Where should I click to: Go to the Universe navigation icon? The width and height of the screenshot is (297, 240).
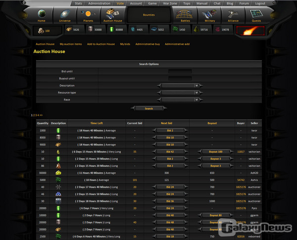(x=65, y=15)
